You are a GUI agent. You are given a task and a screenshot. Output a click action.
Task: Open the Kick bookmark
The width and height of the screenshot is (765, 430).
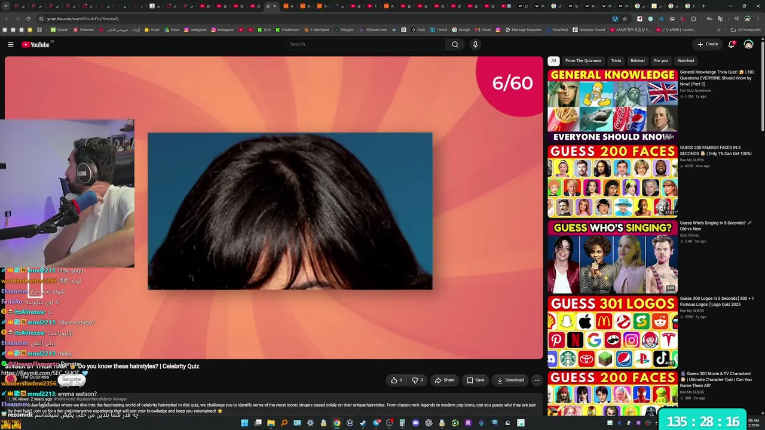(264, 30)
